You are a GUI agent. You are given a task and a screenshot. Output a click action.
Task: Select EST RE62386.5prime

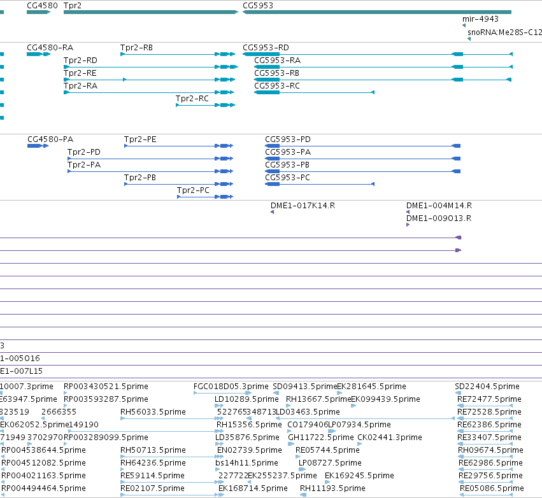point(489,425)
